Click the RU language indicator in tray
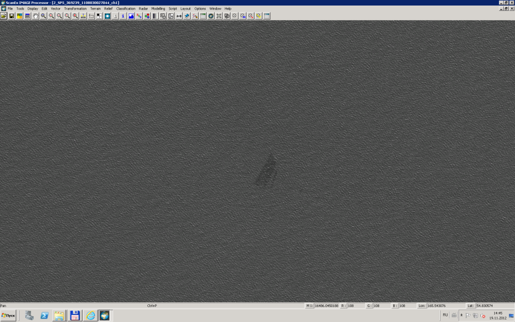Viewport: 515px width, 322px height. tap(445, 315)
